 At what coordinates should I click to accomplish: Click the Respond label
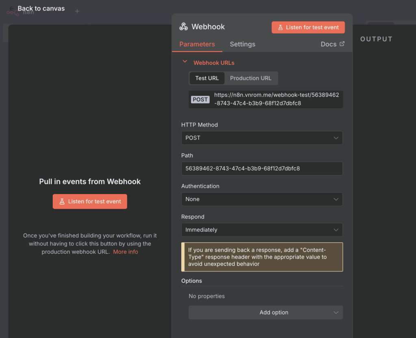193,217
